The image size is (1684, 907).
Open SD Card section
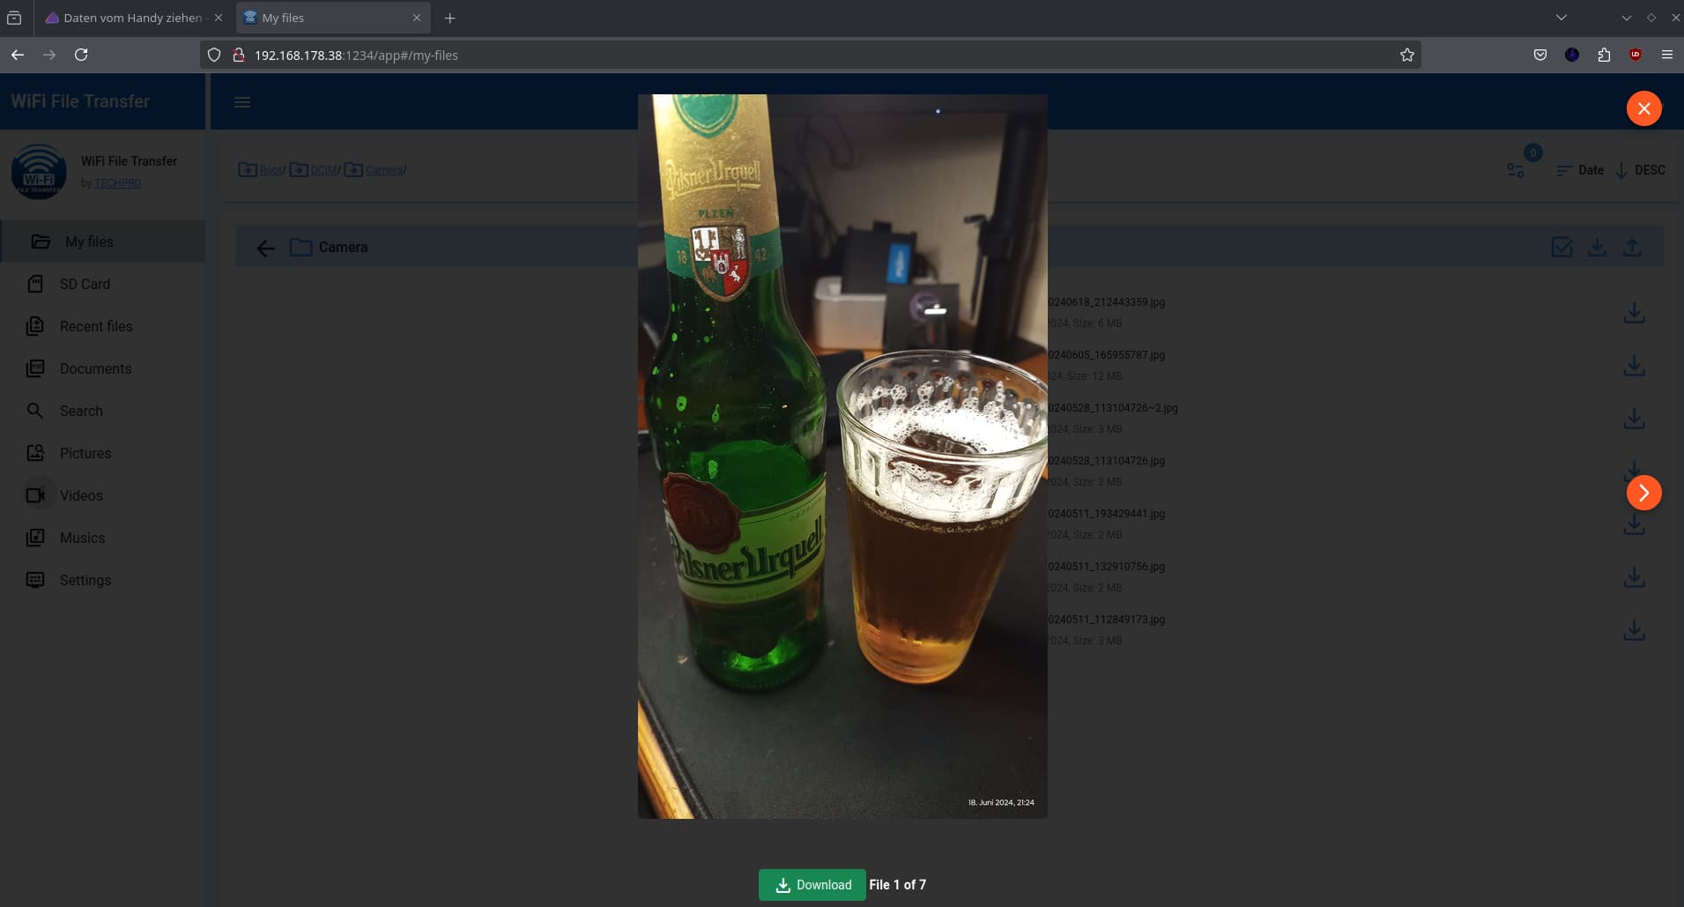pyautogui.click(x=103, y=284)
